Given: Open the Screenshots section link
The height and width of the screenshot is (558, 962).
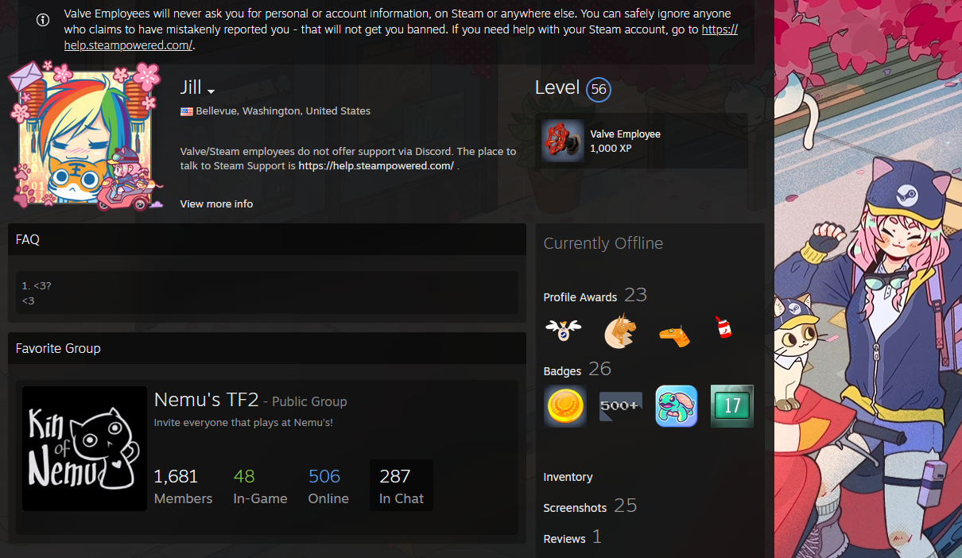Looking at the screenshot, I should pos(575,508).
